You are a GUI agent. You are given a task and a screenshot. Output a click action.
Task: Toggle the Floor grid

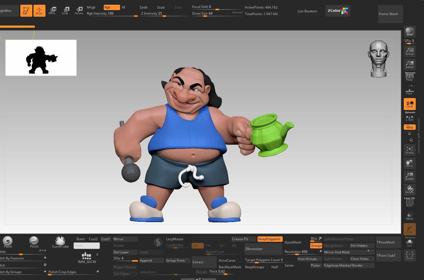(x=409, y=91)
